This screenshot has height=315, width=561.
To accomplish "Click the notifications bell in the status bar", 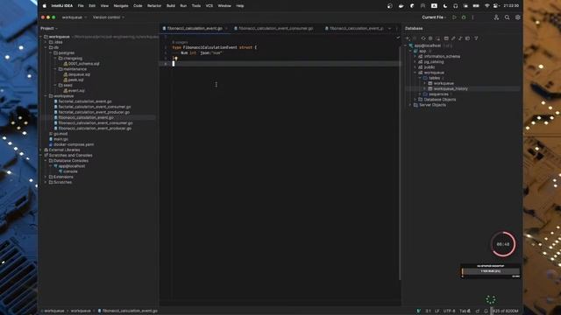I will (x=486, y=311).
